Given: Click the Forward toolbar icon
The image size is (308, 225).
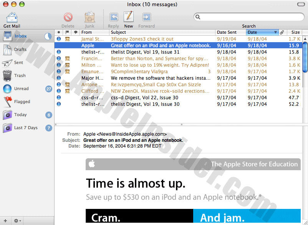Looking at the screenshot, I should coord(147,17).
